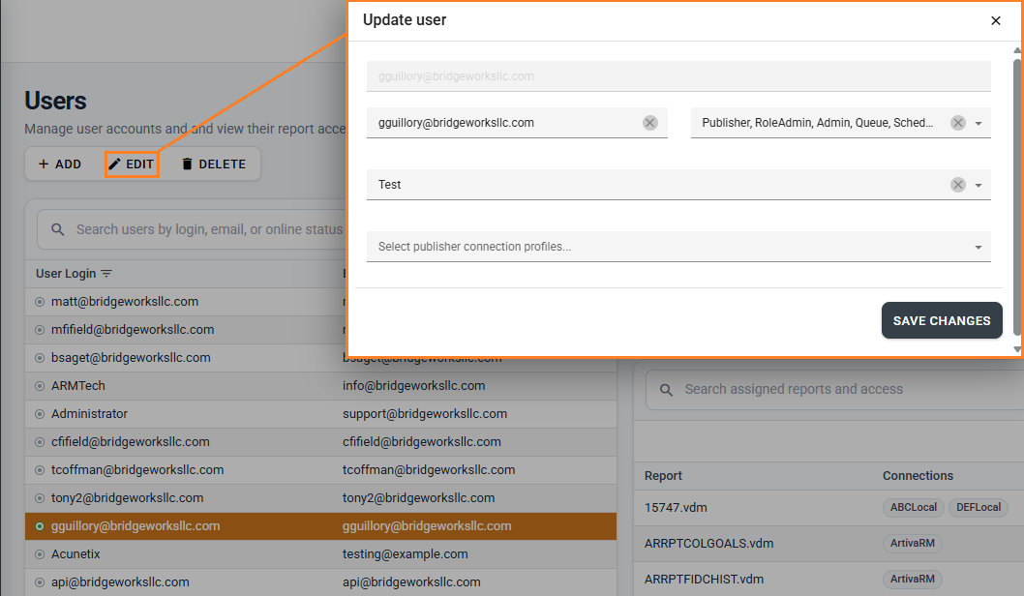Click ArtivaRM chip for ARRPTCOLGOALS.vdm
Image resolution: width=1024 pixels, height=596 pixels.
[913, 543]
